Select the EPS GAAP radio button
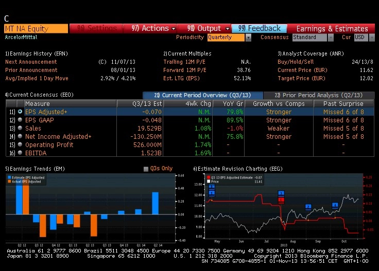The width and height of the screenshot is (379, 271). point(20,120)
